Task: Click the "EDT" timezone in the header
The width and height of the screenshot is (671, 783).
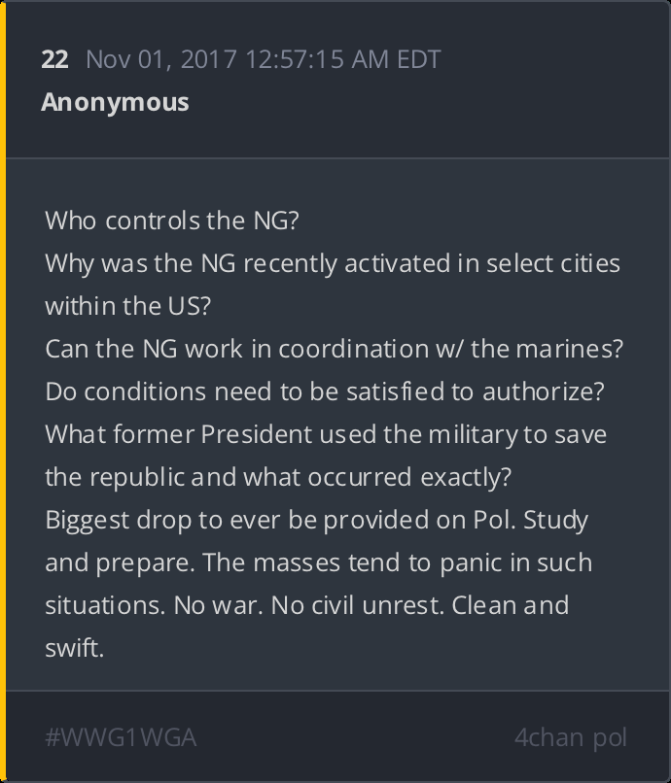Action: pos(418,59)
